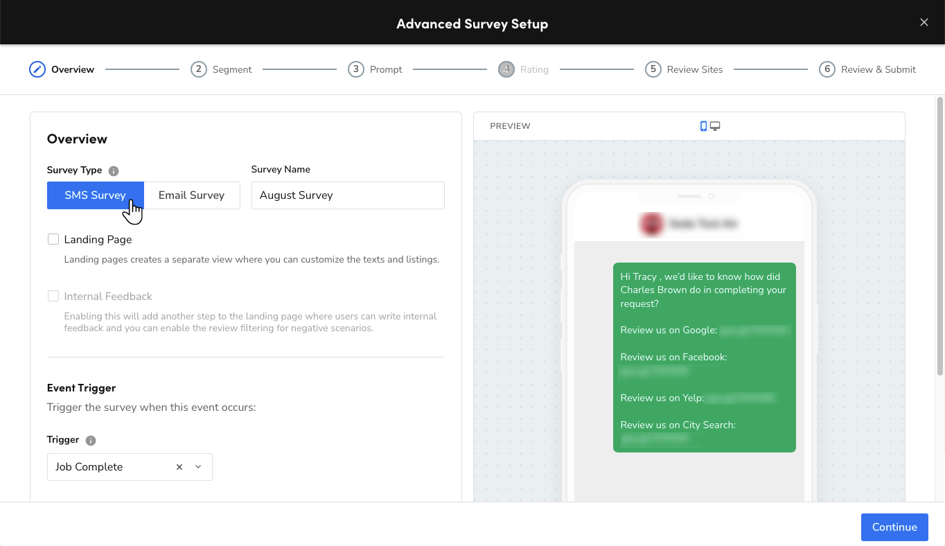The height and width of the screenshot is (546, 945).
Task: Click the "Review us on Google:" line
Action: tap(669, 331)
